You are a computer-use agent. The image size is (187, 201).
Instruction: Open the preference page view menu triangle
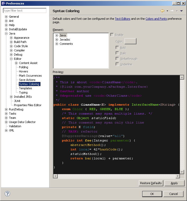pos(181,11)
